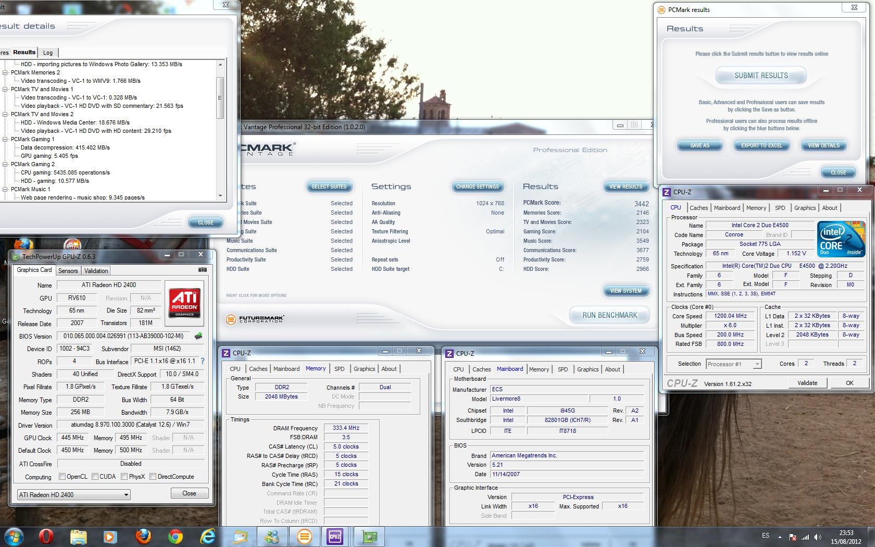The image size is (875, 547).
Task: Click the OK button in CPU-Z
Action: (x=849, y=383)
